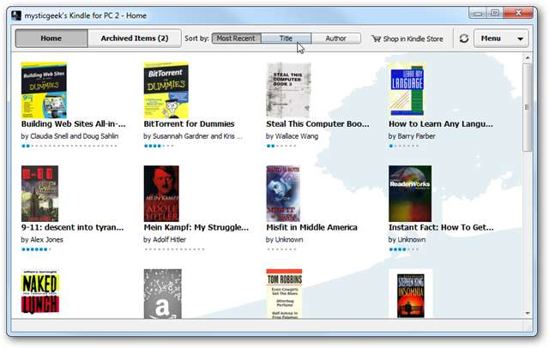Click the vertical scrollbar thumb
The height and width of the screenshot is (348, 549).
coord(528,107)
